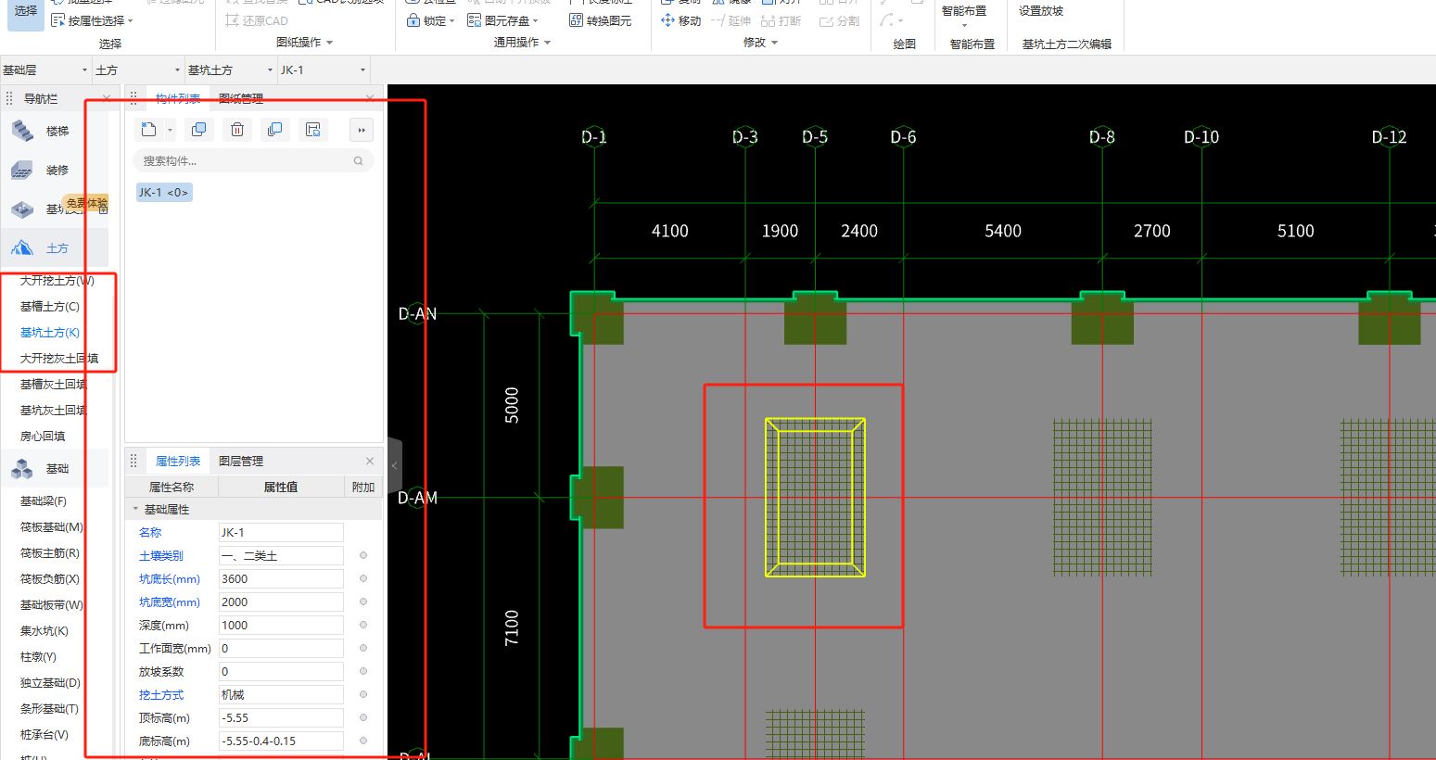This screenshot has width=1436, height=760.
Task: Click the delete component trash icon
Action: pyautogui.click(x=237, y=130)
